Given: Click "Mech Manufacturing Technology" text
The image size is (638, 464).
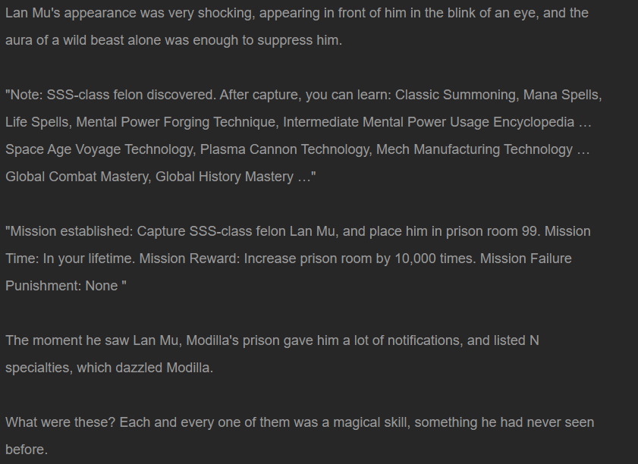Looking at the screenshot, I should pyautogui.click(x=474, y=149).
